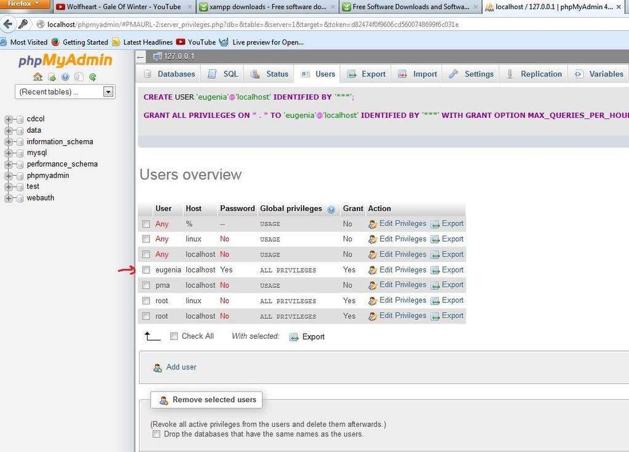Click the YouTube bookmark icon

click(x=181, y=42)
